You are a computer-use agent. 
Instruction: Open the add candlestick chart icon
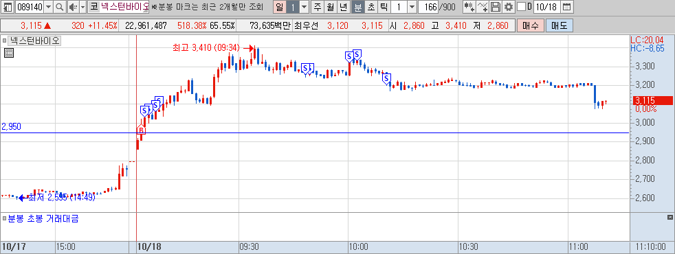pyautogui.click(x=470, y=7)
